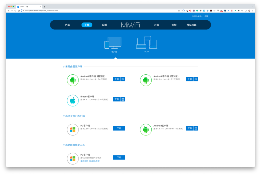Open the purple letter-A extension icon
Image resolution: width=261 pixels, height=175 pixels.
point(194,11)
